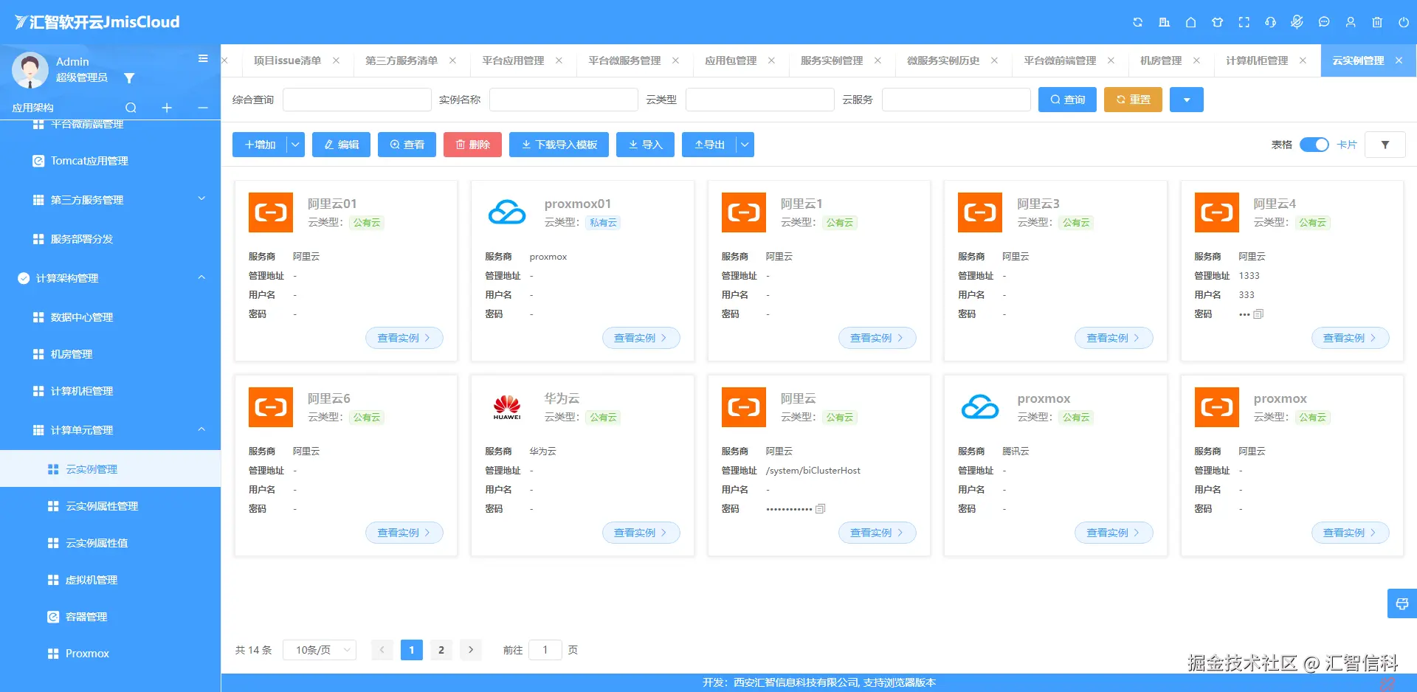Expand all menus with sidebar plus icon
This screenshot has height=692, width=1417.
point(167,108)
